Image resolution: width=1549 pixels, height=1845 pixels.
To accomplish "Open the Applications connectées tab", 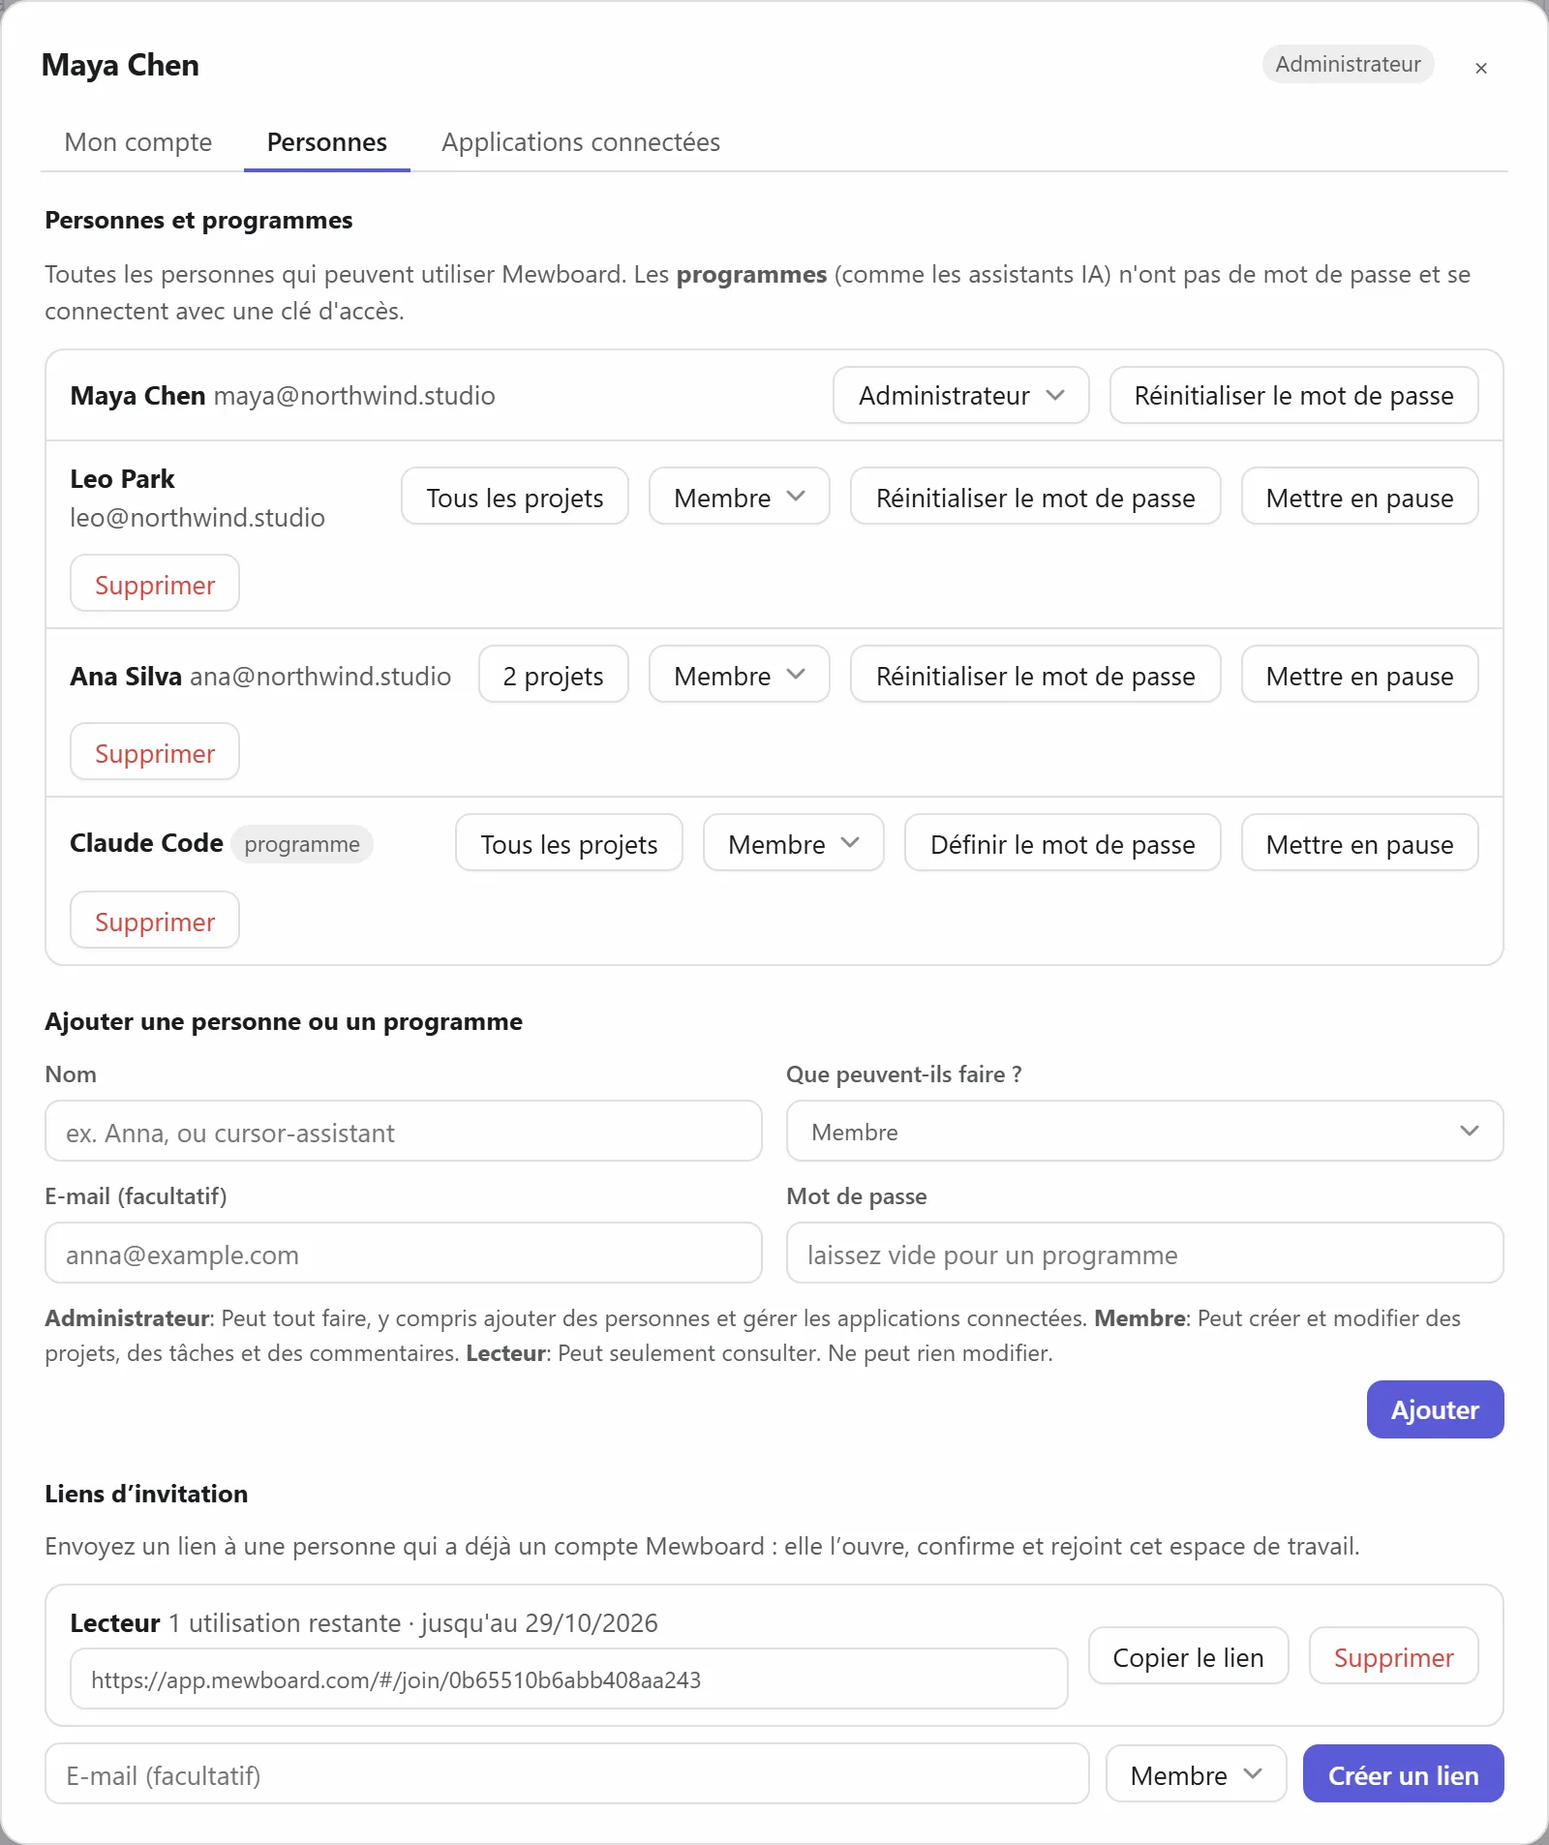I will [581, 142].
